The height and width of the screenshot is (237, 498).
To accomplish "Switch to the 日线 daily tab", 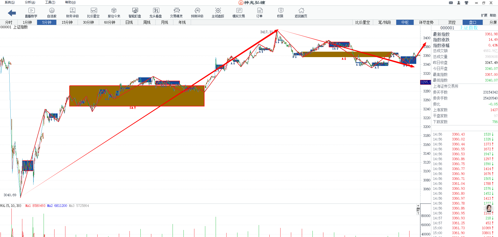I will pos(129,22).
